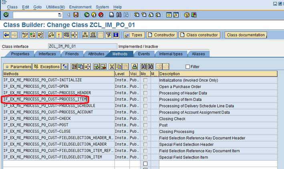Tick the Mo. checkbox for PROCESS_ITEM row
The height and width of the screenshot is (169, 284).
[x=145, y=100]
